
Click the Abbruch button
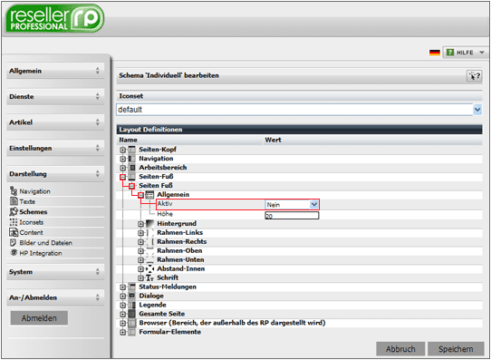(x=400, y=349)
